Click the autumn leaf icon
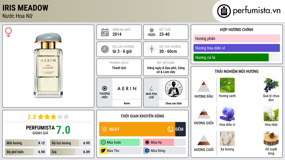The height and width of the screenshot is (160, 285). tap(103, 151)
